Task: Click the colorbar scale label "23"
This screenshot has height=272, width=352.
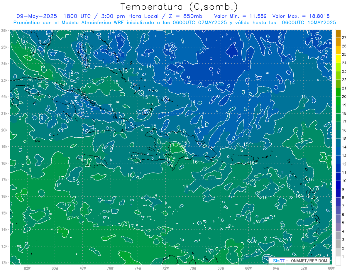Action: 344,71
